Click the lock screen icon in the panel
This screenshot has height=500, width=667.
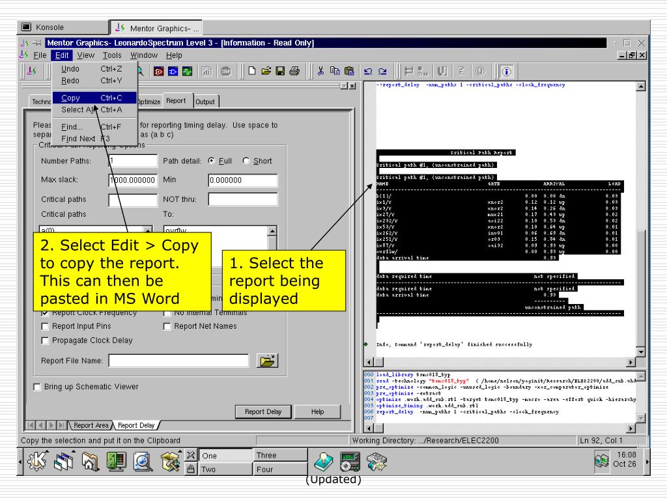(191, 469)
